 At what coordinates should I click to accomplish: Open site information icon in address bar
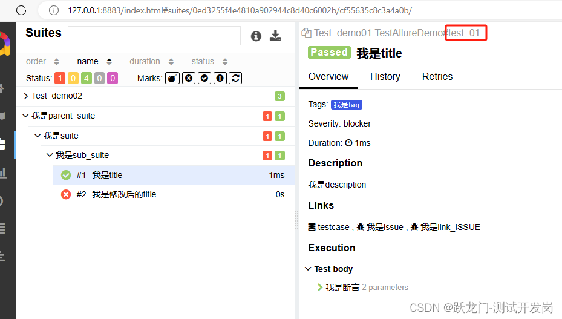coord(54,10)
